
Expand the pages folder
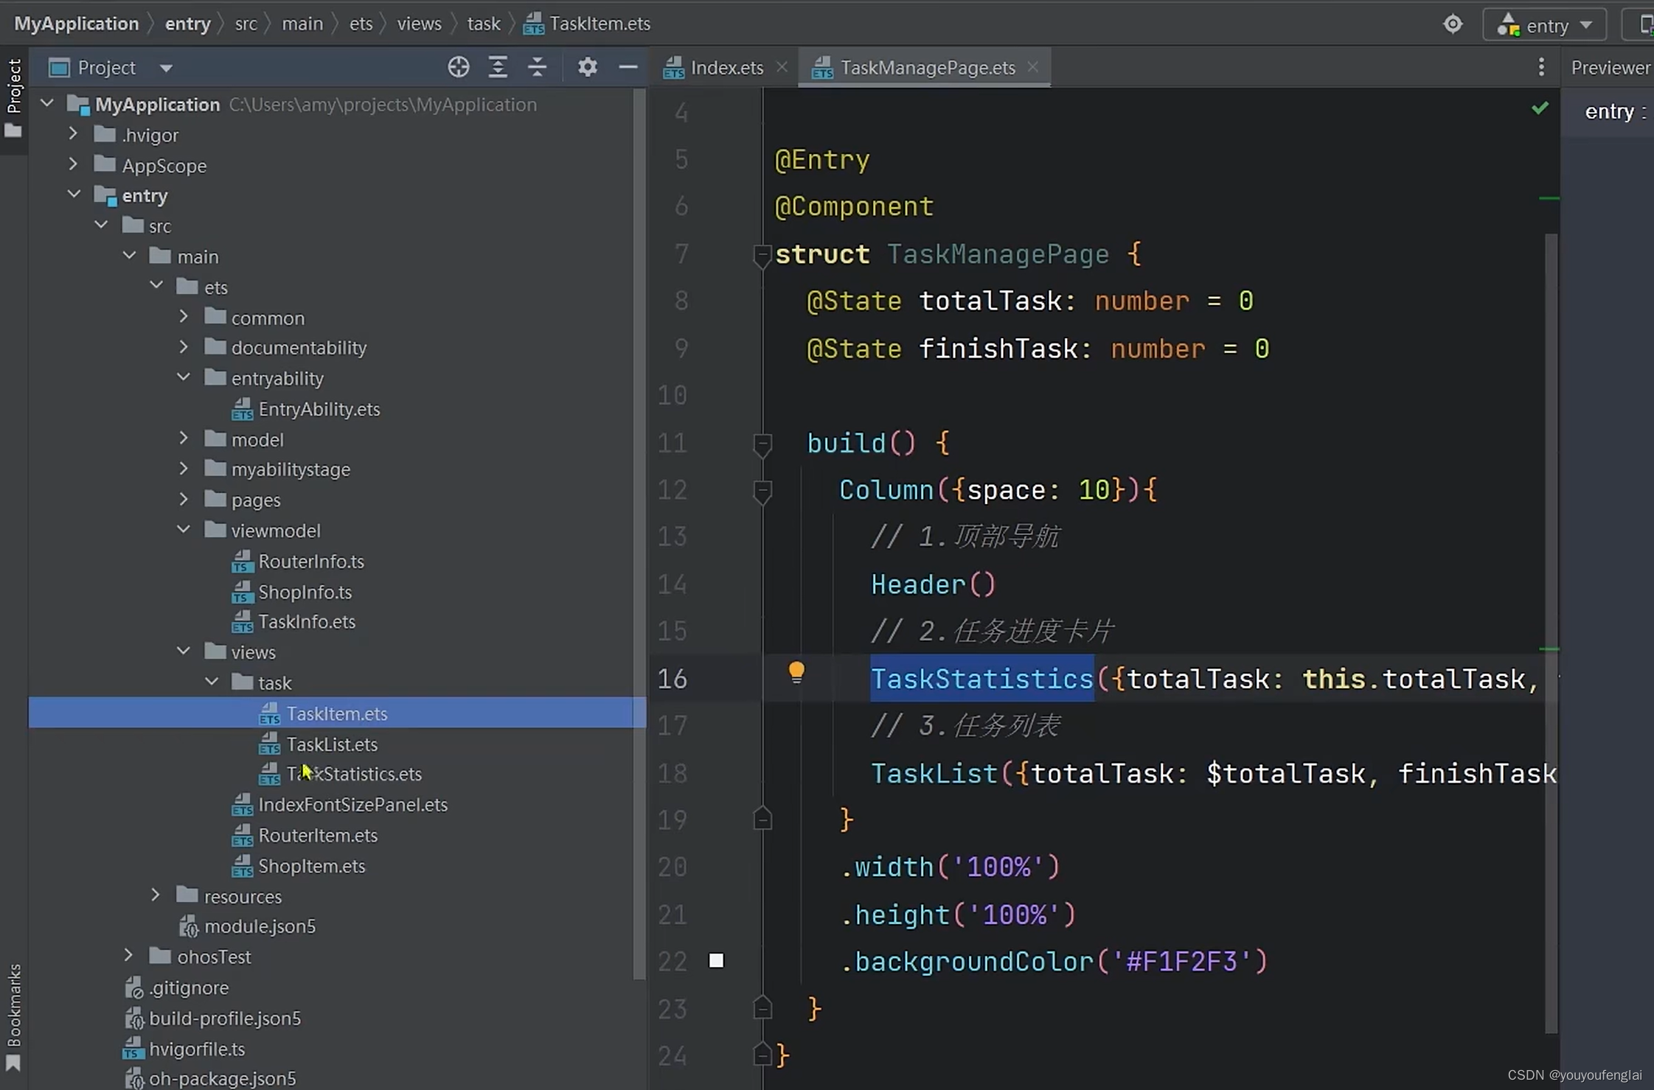tap(184, 499)
